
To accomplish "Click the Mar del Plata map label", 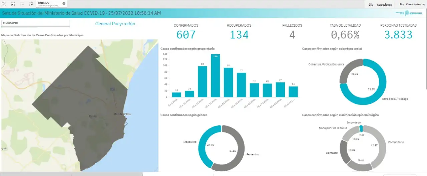I will tap(122, 114).
